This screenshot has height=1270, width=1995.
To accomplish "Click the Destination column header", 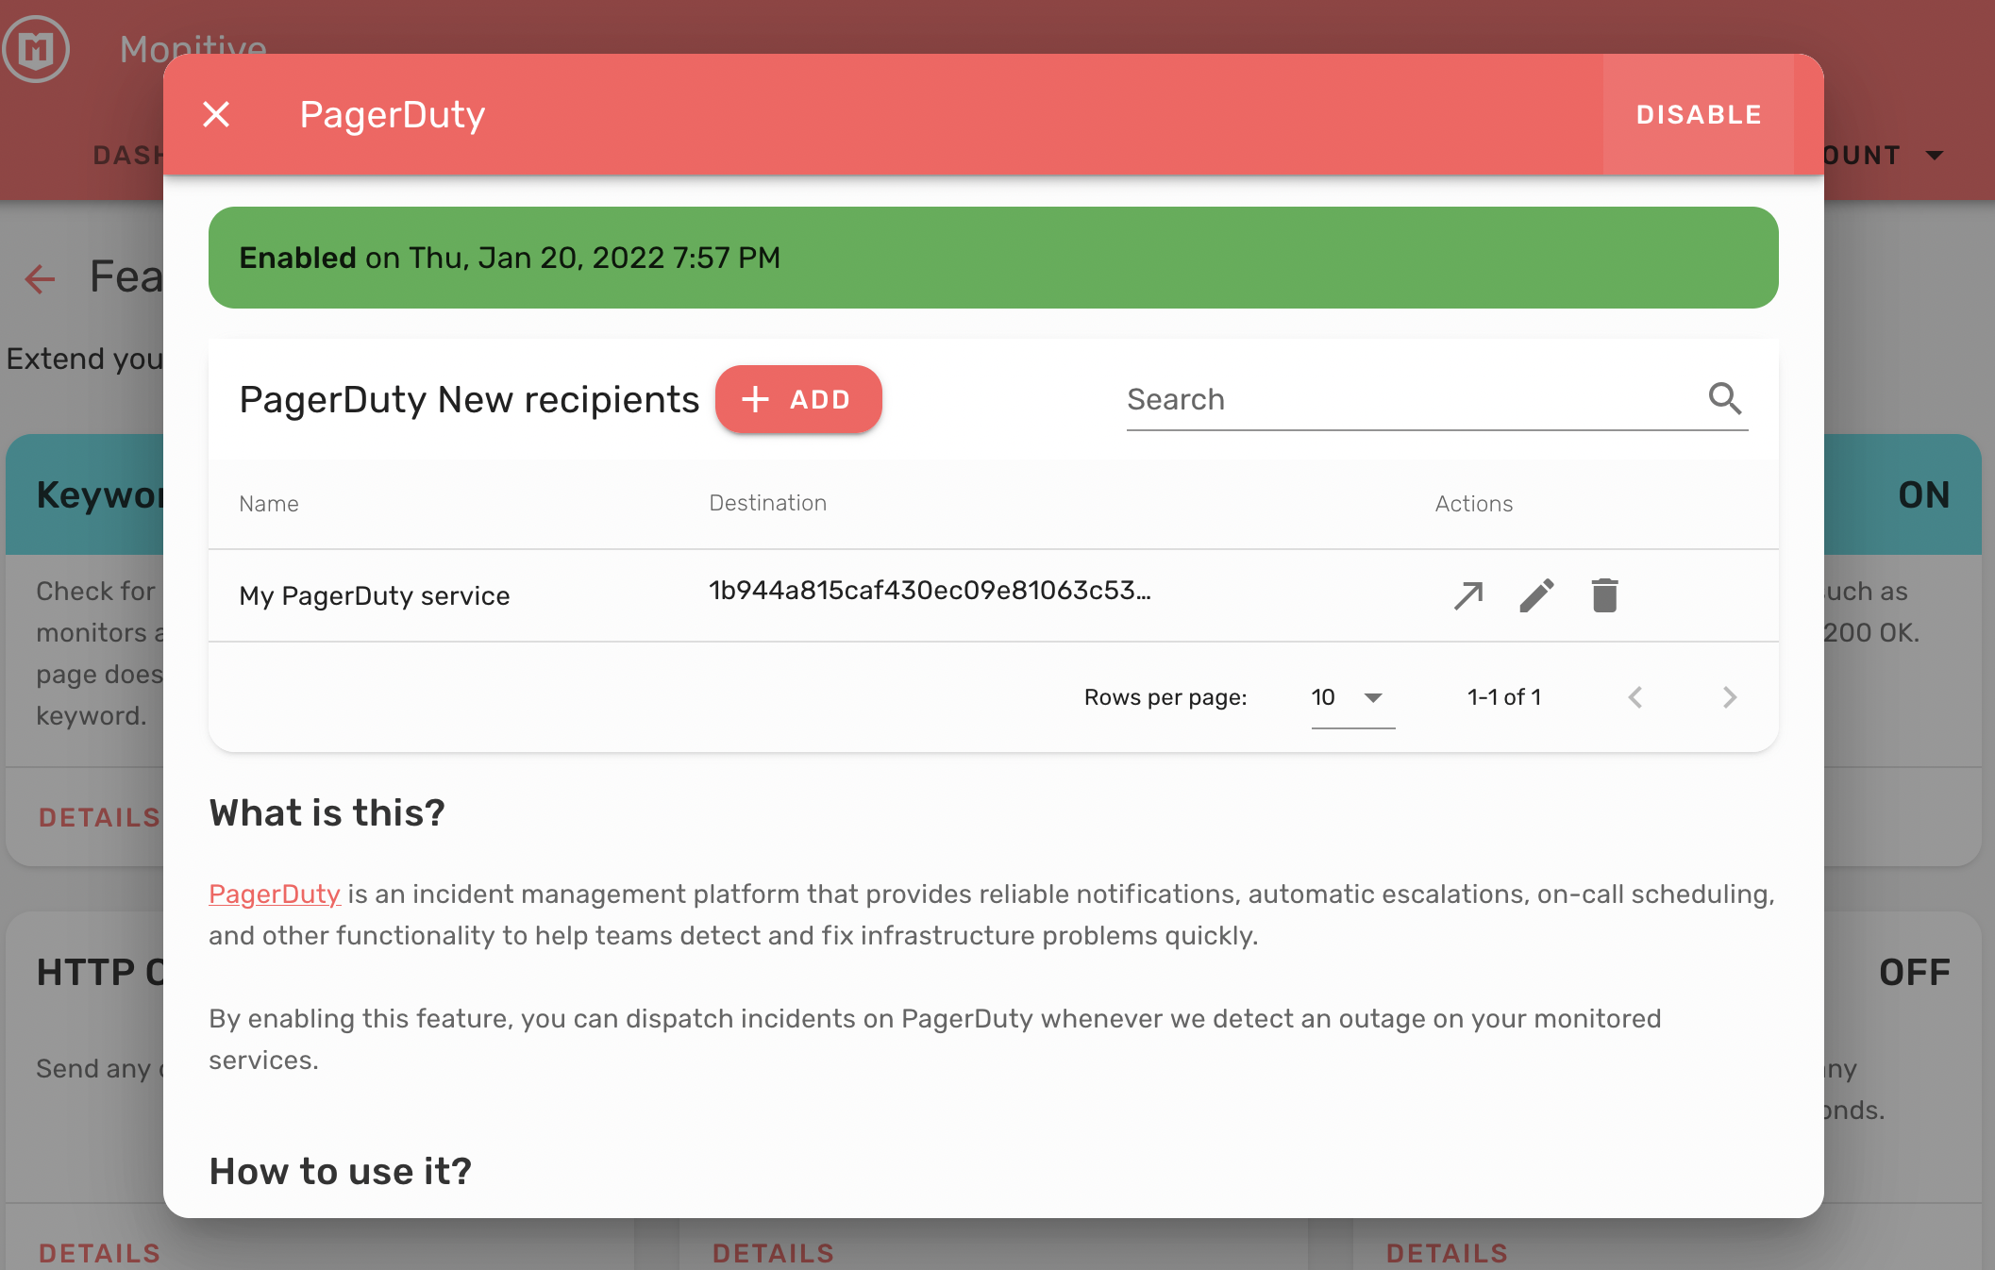I will coord(767,503).
